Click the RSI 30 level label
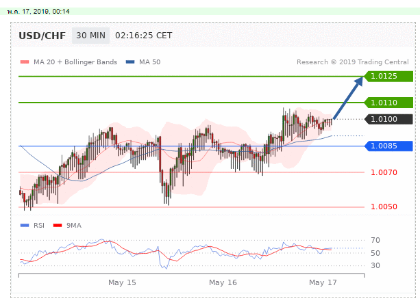Image resolution: width=420 pixels, height=305 pixels. pos(375,266)
